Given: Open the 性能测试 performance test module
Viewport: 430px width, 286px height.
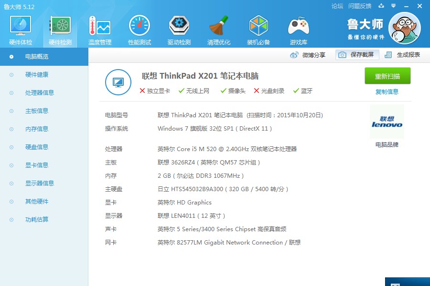Looking at the screenshot, I should pyautogui.click(x=140, y=30).
